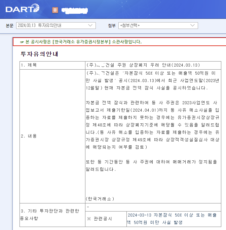Image resolution: width=226 pixels, height=230 pixels.
Task: Click the DART logo
Action: (23, 8)
